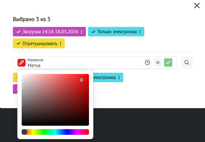Click the red eyedropper color icon
This screenshot has width=205, height=142.
[x=21, y=63]
